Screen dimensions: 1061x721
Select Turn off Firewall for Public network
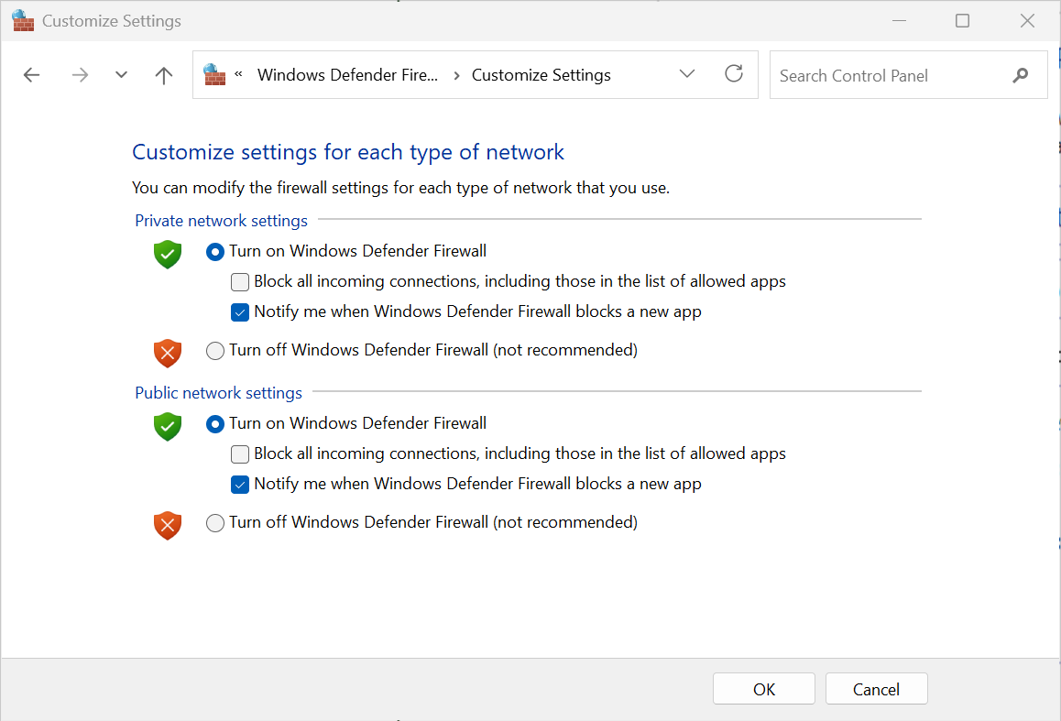click(215, 522)
